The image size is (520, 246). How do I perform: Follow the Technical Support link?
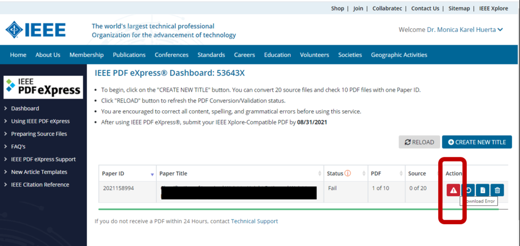point(254,221)
